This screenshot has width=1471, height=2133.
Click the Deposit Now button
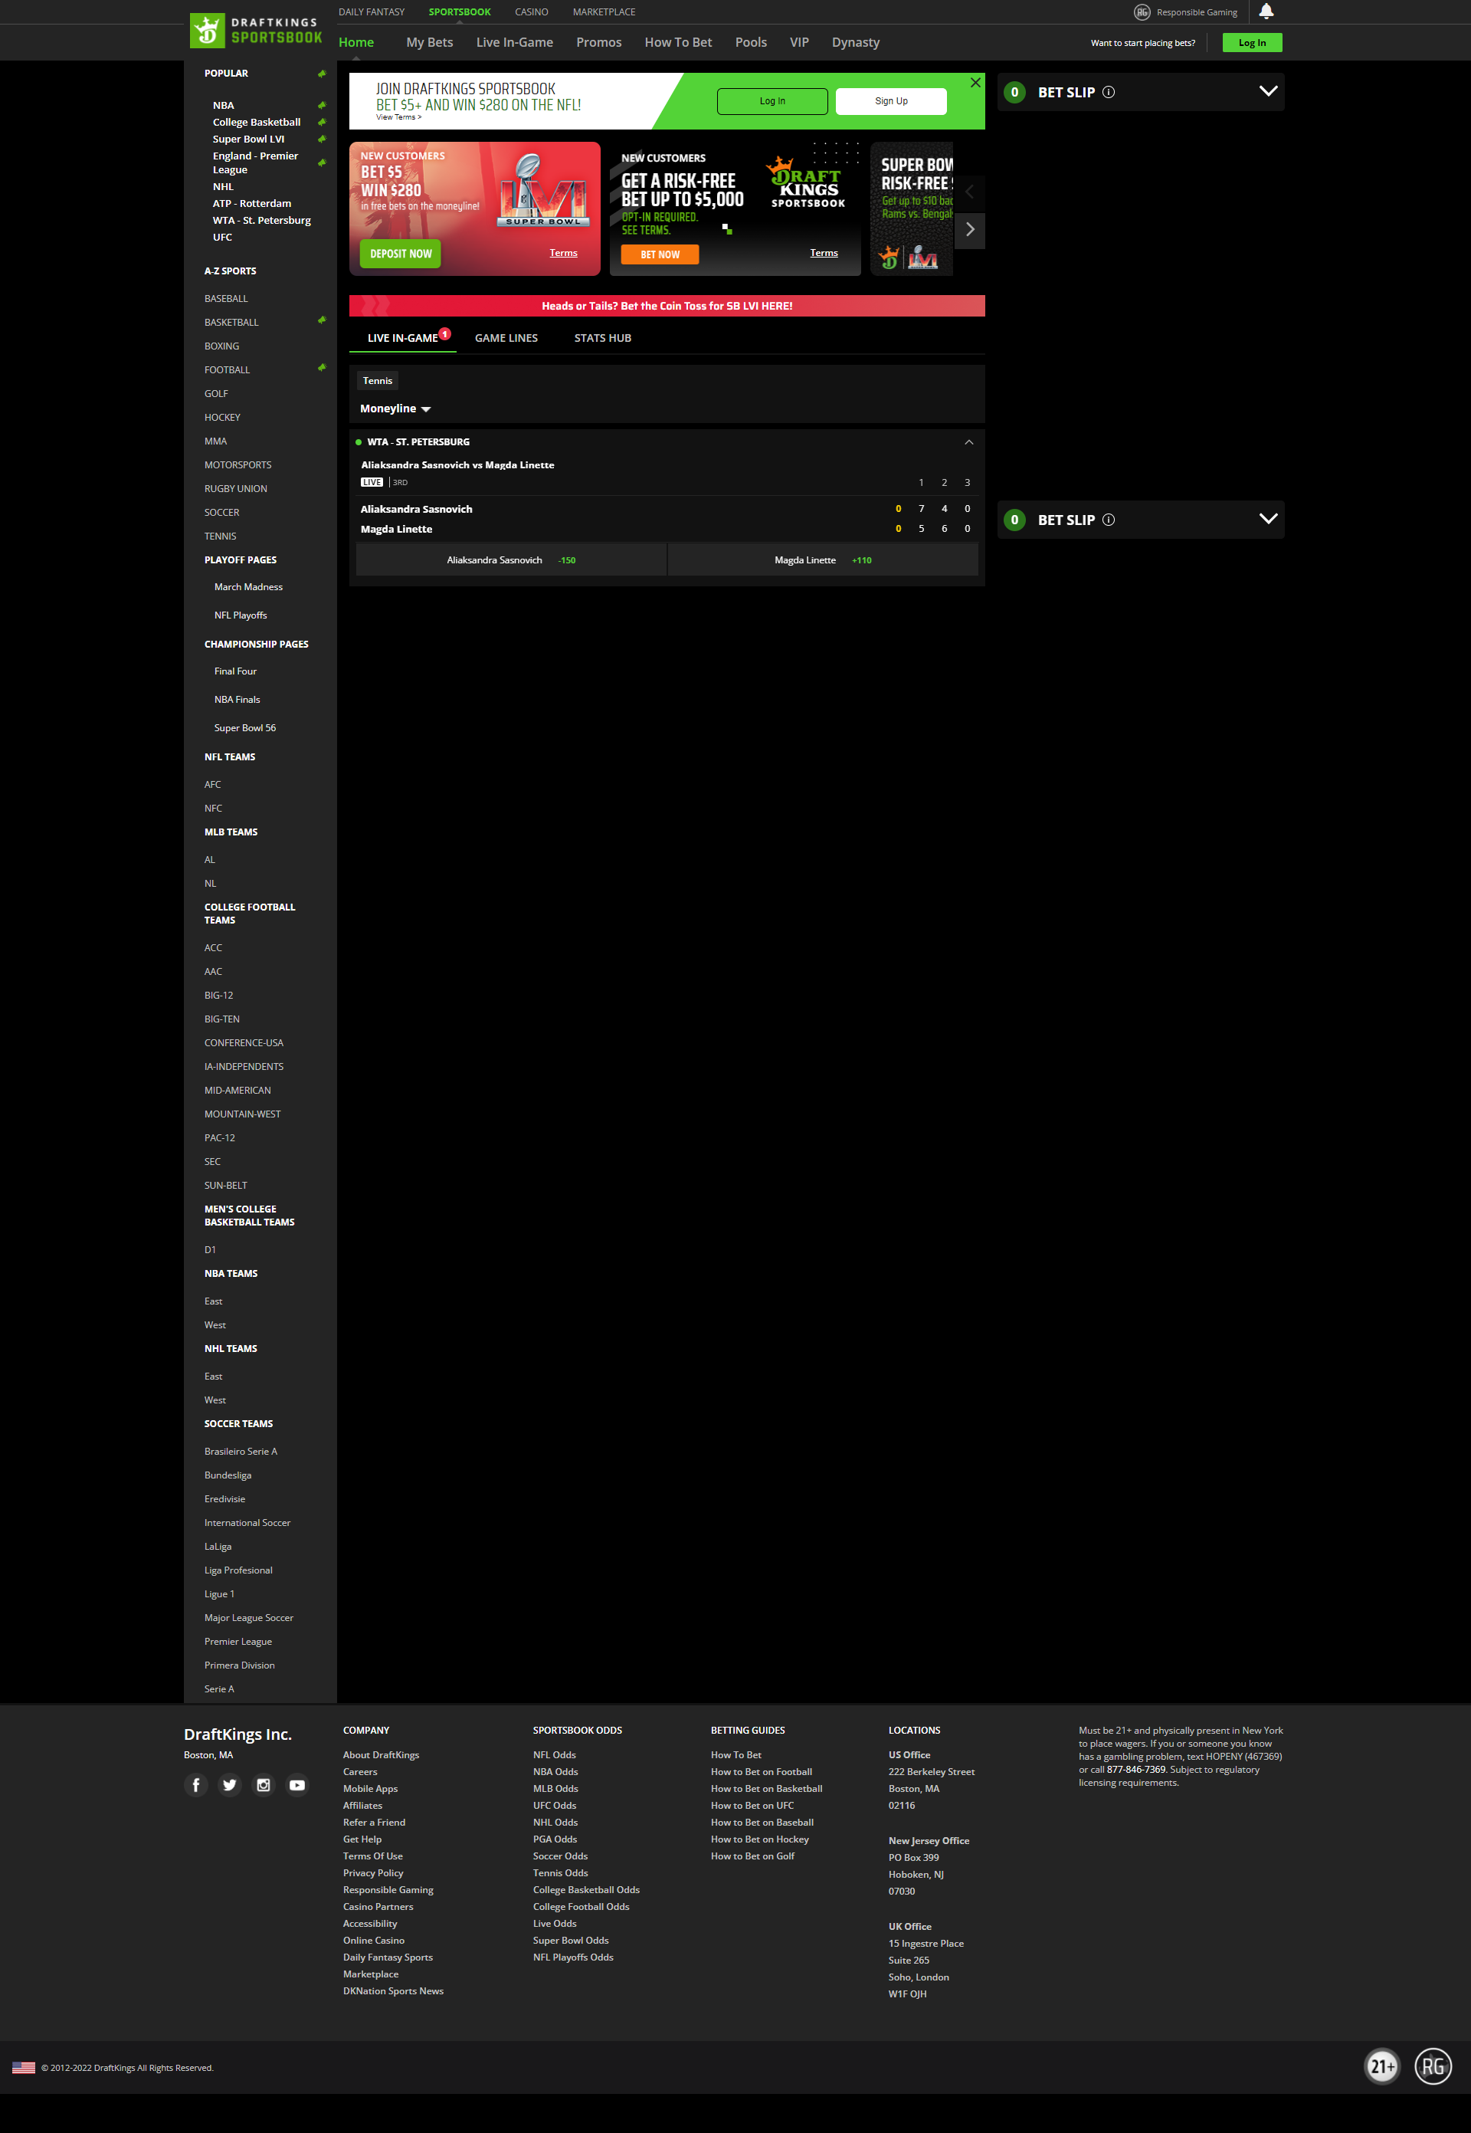[400, 254]
